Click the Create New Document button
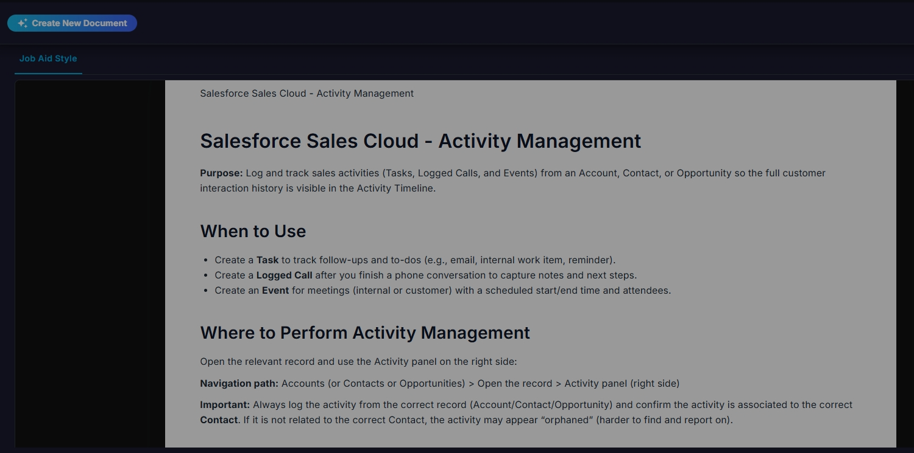The height and width of the screenshot is (453, 914). 72,23
